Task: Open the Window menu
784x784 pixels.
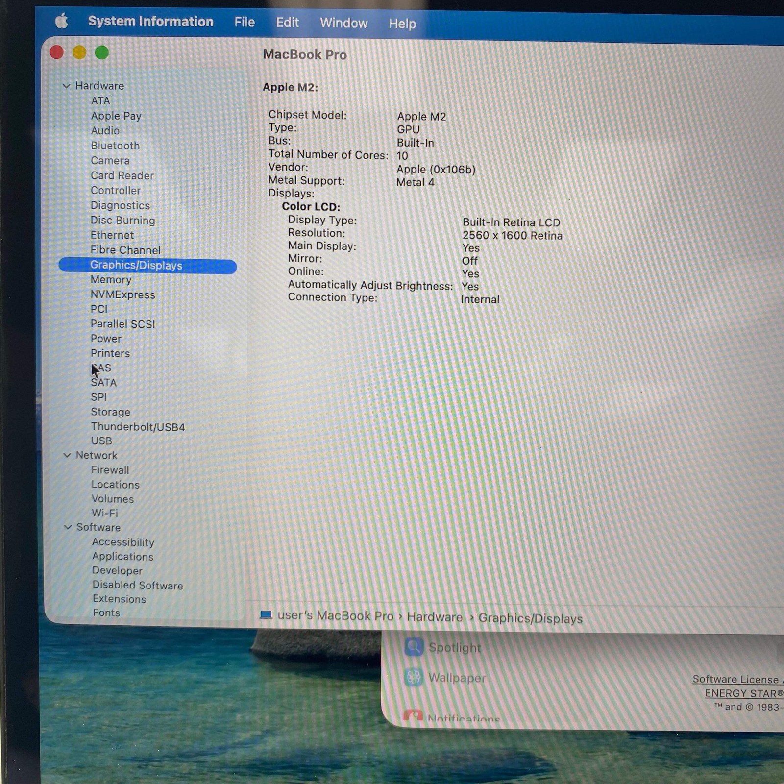Action: click(x=343, y=23)
